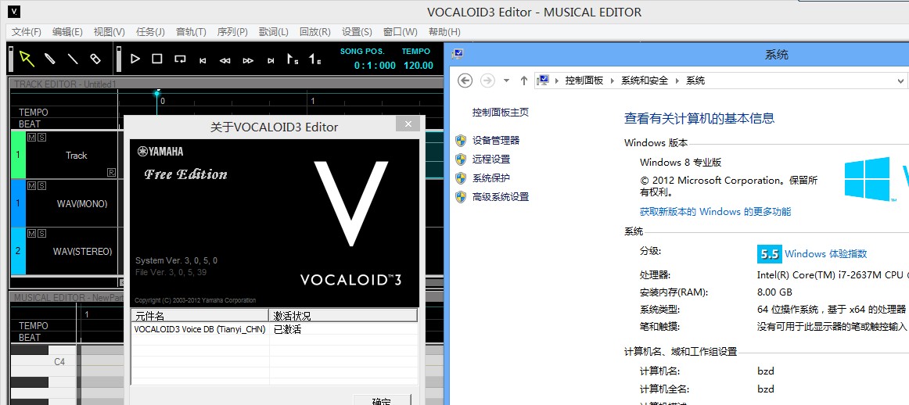
Task: Expand the arrow after 系统和安全 breadcrumb
Action: [x=677, y=81]
